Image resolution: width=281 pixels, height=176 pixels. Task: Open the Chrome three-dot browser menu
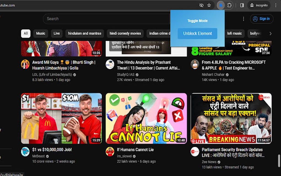point(276,5)
